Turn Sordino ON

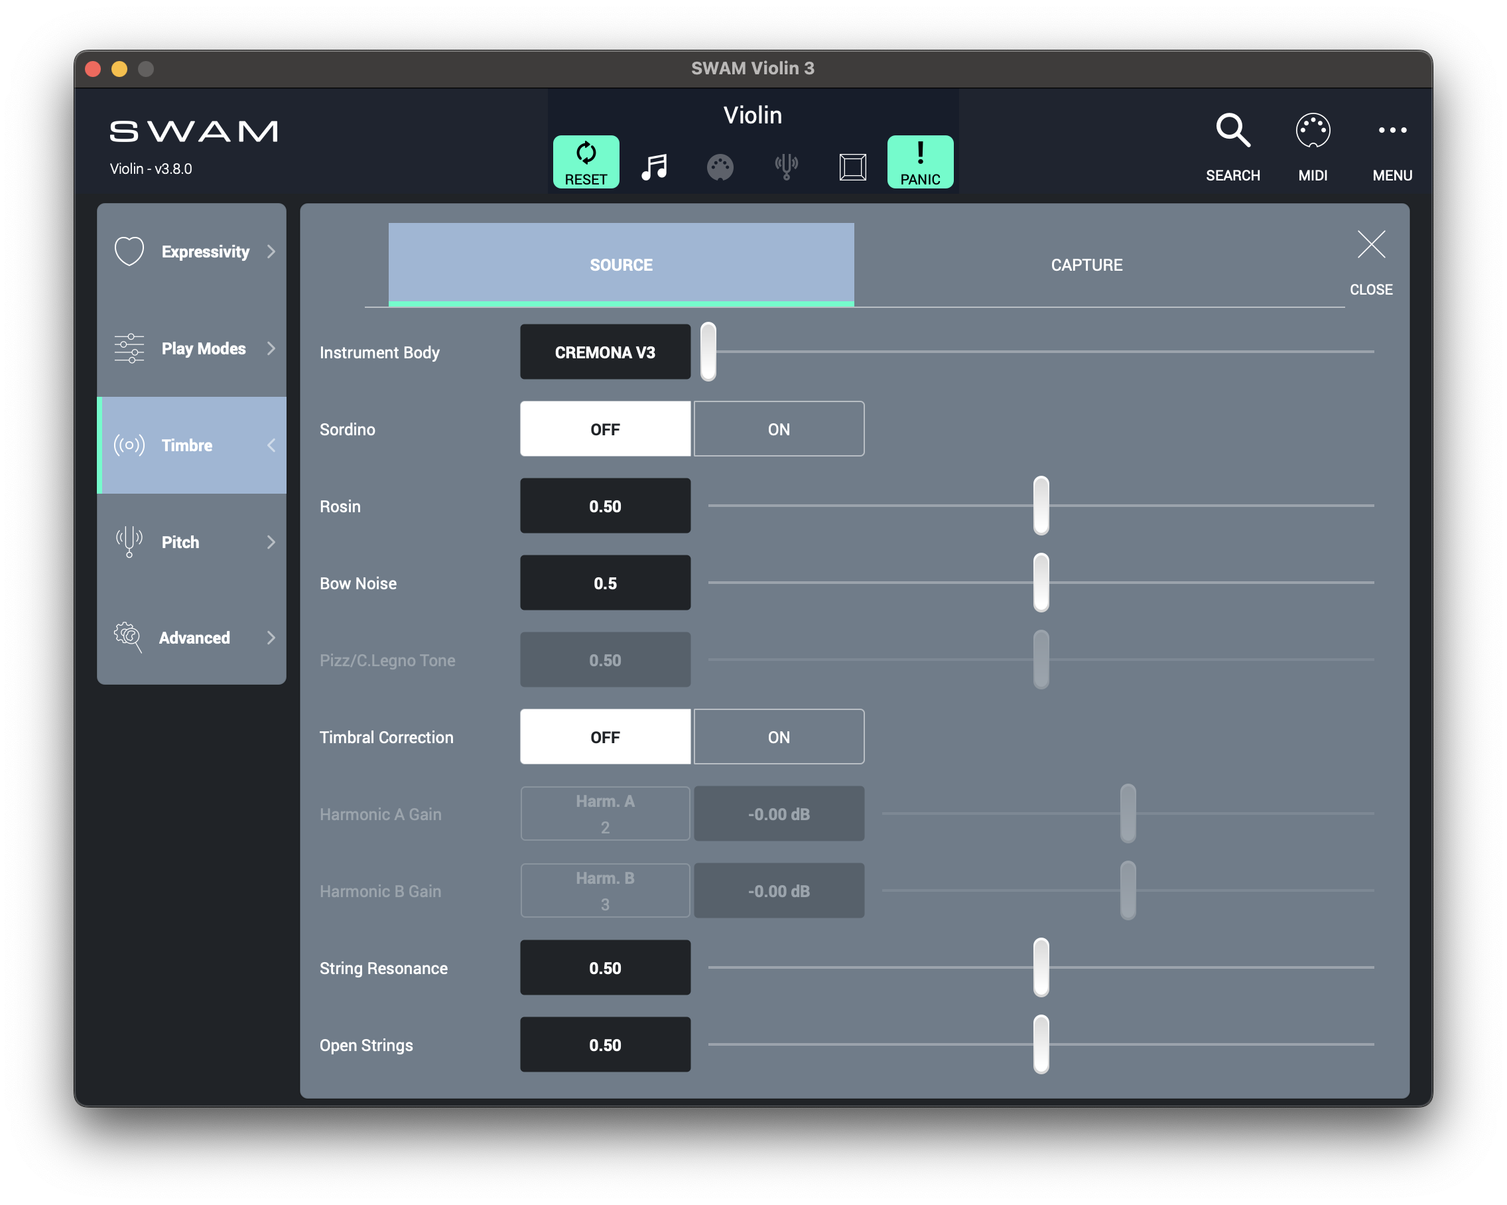pyautogui.click(x=779, y=429)
